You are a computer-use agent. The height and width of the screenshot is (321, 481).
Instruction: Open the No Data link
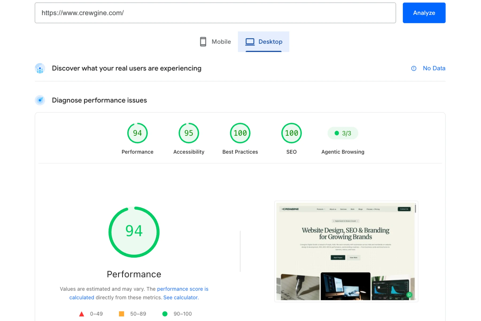tap(434, 68)
